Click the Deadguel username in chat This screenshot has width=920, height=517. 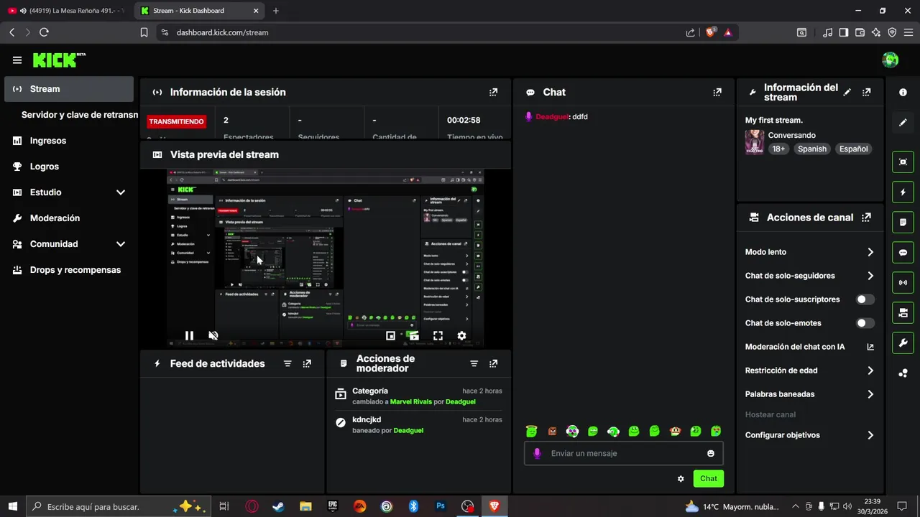click(x=552, y=116)
